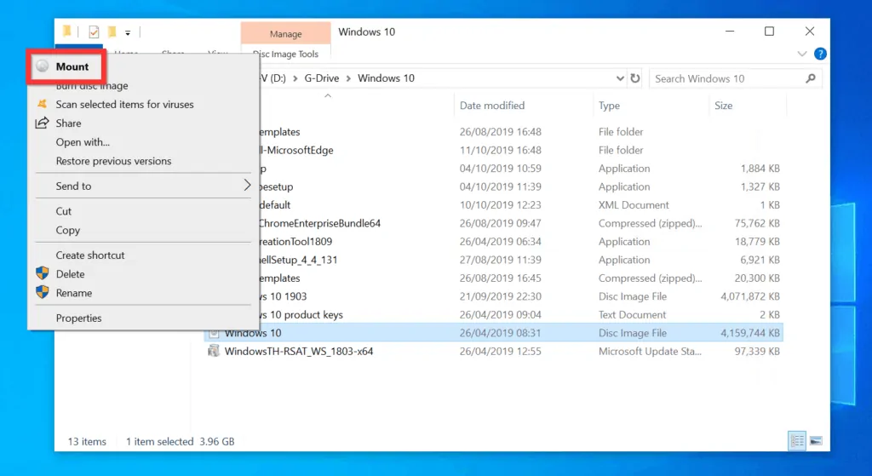
Task: Click Cut in the context menu
Action: (x=63, y=211)
